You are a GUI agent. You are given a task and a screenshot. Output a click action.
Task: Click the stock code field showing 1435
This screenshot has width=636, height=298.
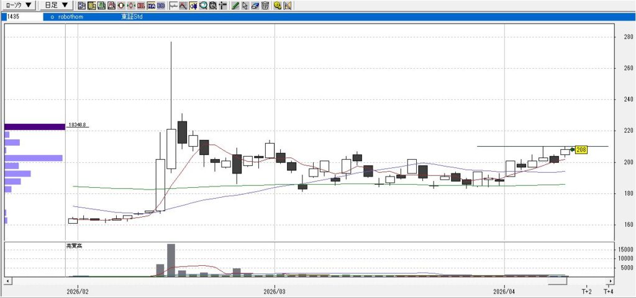coord(22,17)
